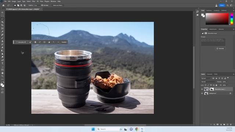Hide the Background layer
Viewport: 235px width, 132px height.
tap(202, 93)
